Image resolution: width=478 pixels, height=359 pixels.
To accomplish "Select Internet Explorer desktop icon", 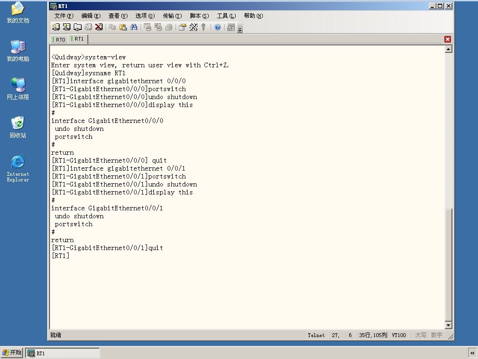I will 18,168.
